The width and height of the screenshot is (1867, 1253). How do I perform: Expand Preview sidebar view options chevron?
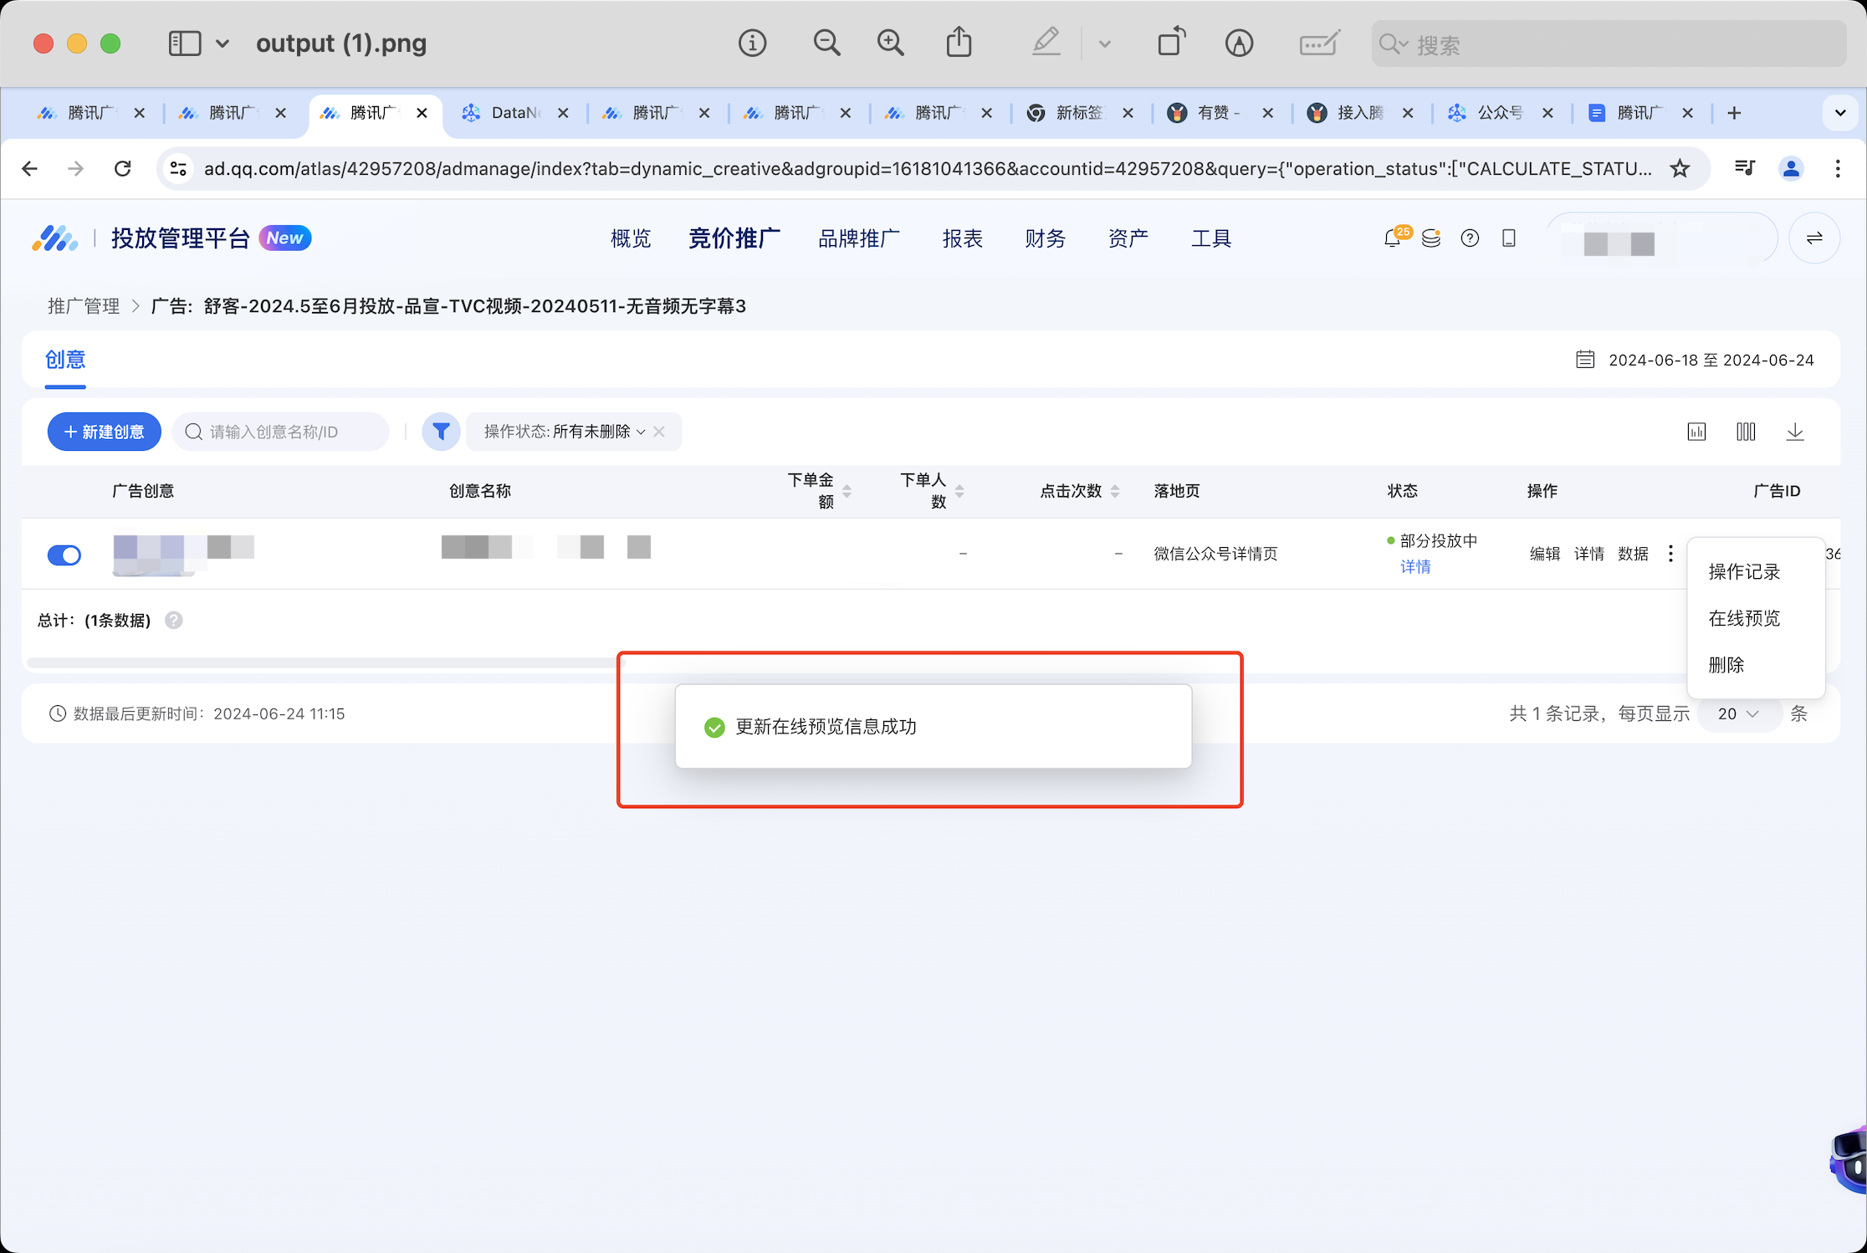click(x=223, y=43)
